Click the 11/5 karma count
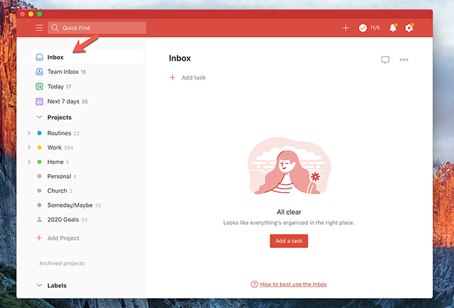 click(x=374, y=28)
